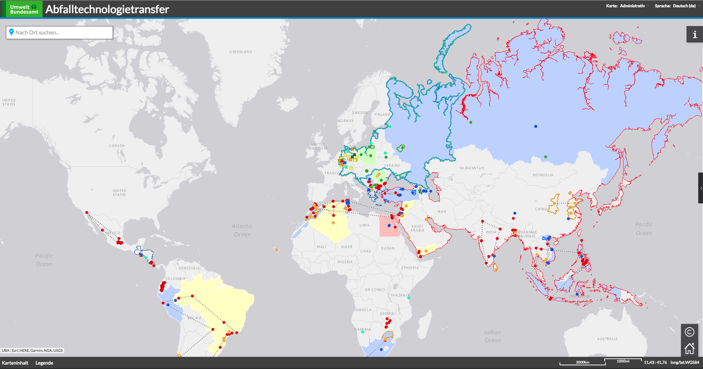Reset the map with the home icon
Image resolution: width=703 pixels, height=369 pixels.
click(x=689, y=348)
